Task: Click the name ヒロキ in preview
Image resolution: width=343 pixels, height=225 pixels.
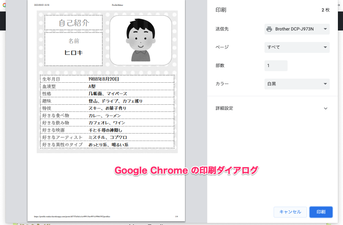Action: (x=73, y=53)
